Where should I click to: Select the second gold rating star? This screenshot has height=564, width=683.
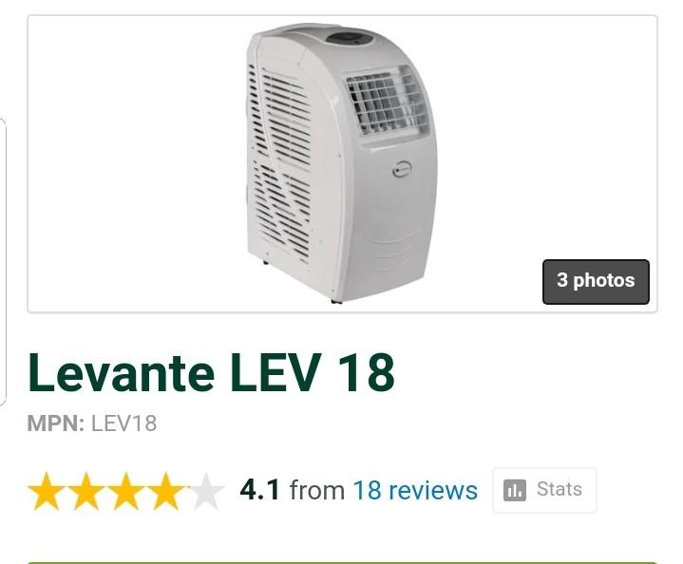86,491
